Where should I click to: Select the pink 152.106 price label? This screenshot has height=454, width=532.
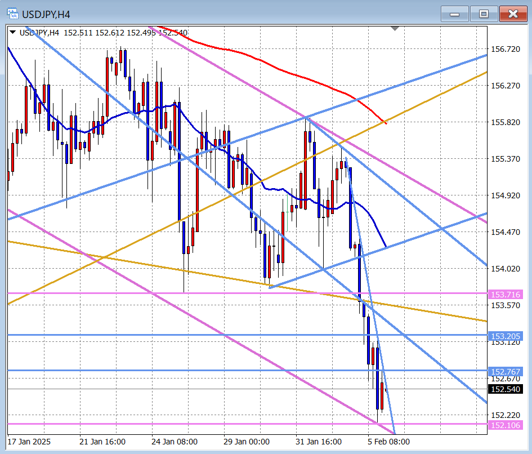click(x=506, y=425)
